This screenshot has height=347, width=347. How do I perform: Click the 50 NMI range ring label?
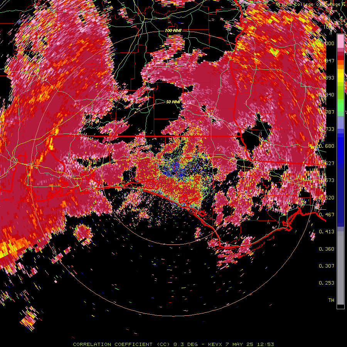tap(173, 102)
